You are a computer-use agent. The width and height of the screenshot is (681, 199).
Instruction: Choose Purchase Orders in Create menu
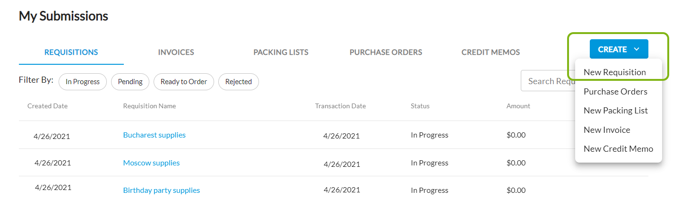pyautogui.click(x=615, y=92)
